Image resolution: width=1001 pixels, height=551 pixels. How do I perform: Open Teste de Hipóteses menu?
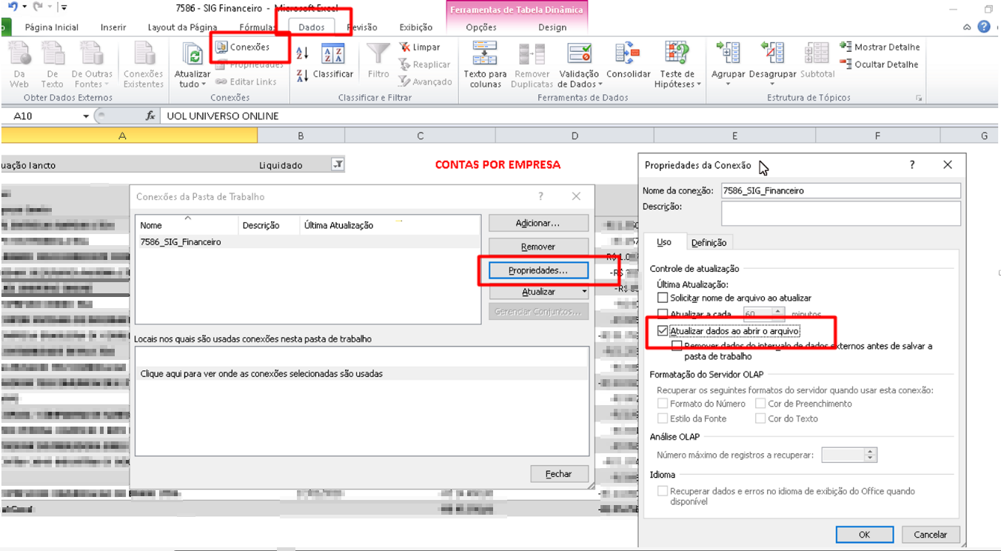tap(677, 64)
